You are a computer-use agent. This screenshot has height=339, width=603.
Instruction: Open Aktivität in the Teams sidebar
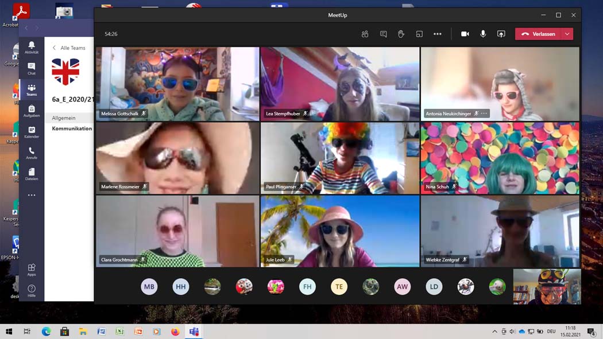point(32,48)
